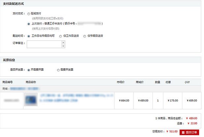Click total payable ¥511.00 amount
Image resolution: width=204 pixels, height=137 pixels.
pos(172,131)
